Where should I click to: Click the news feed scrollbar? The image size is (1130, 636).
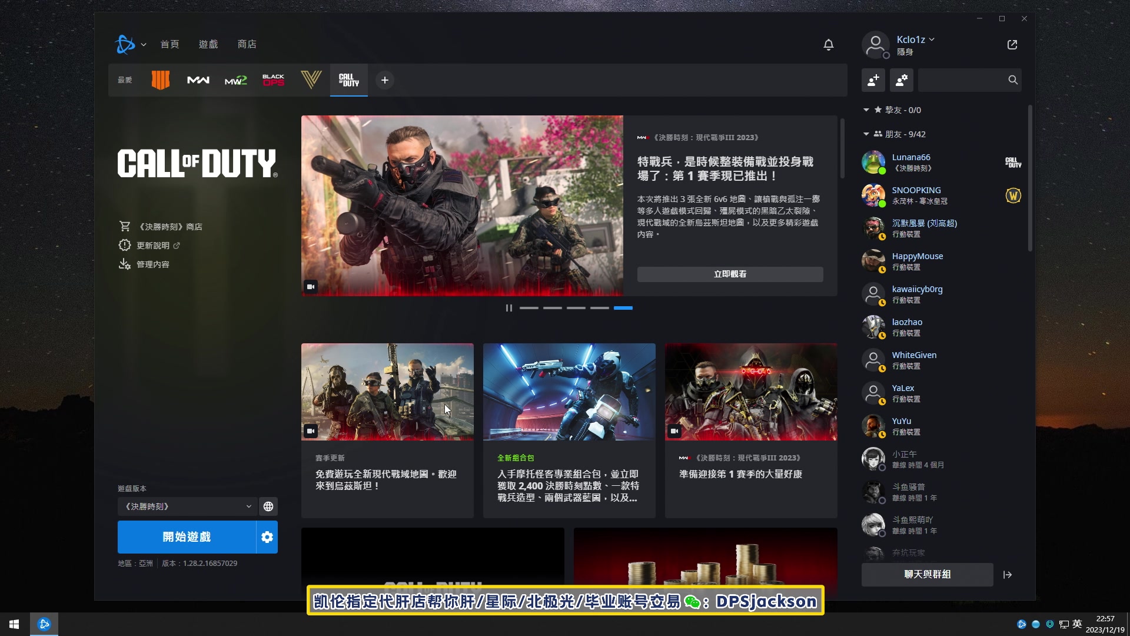842,148
